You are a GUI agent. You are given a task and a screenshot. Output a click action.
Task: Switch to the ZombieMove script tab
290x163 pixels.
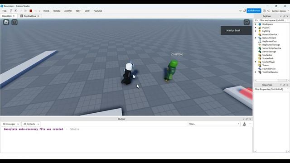[x=29, y=16]
